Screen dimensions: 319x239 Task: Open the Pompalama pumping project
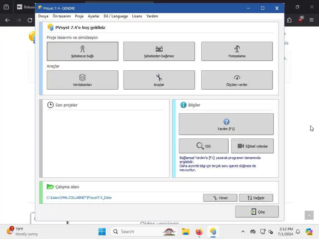pyautogui.click(x=237, y=51)
